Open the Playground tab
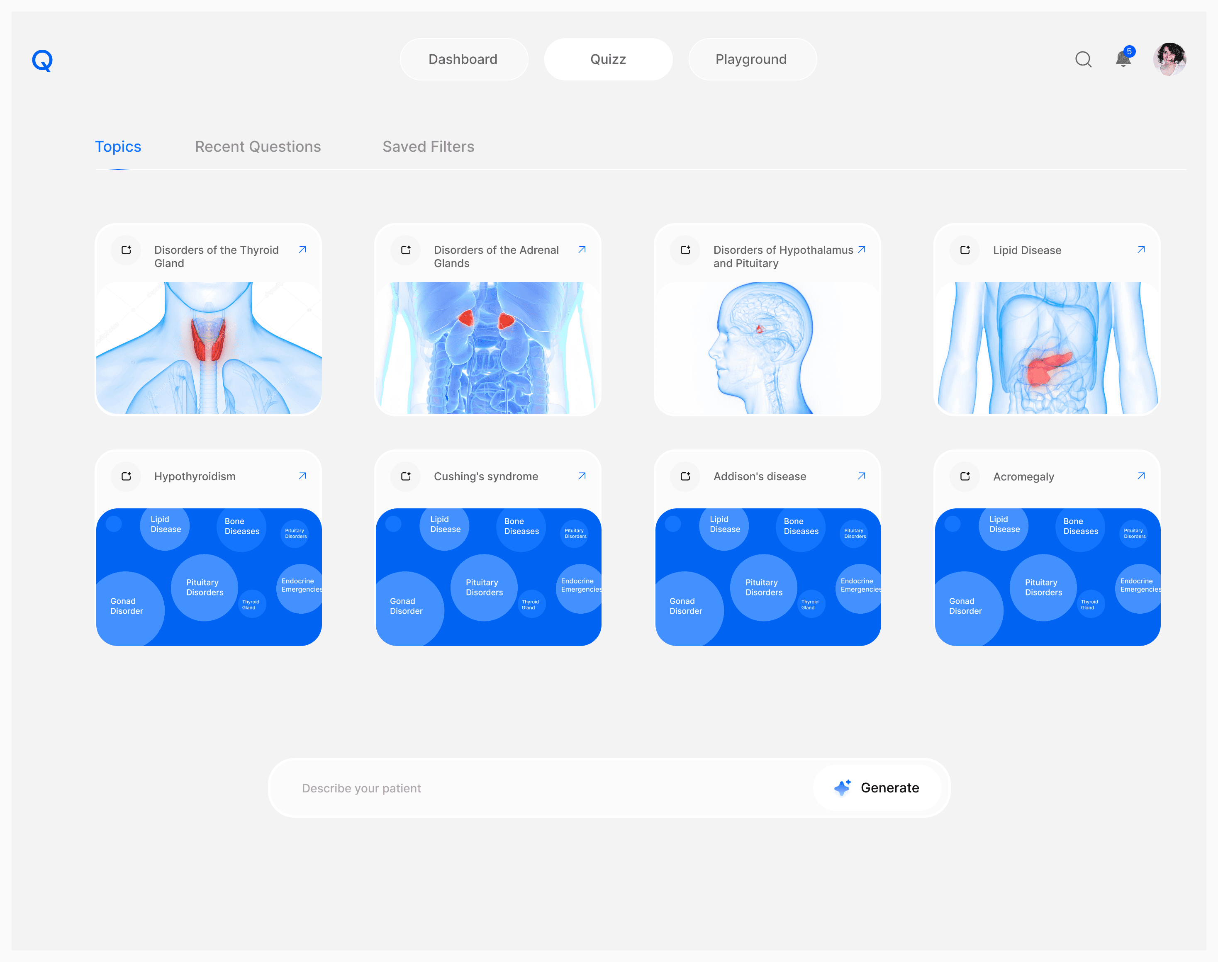This screenshot has width=1218, height=962. pos(751,59)
